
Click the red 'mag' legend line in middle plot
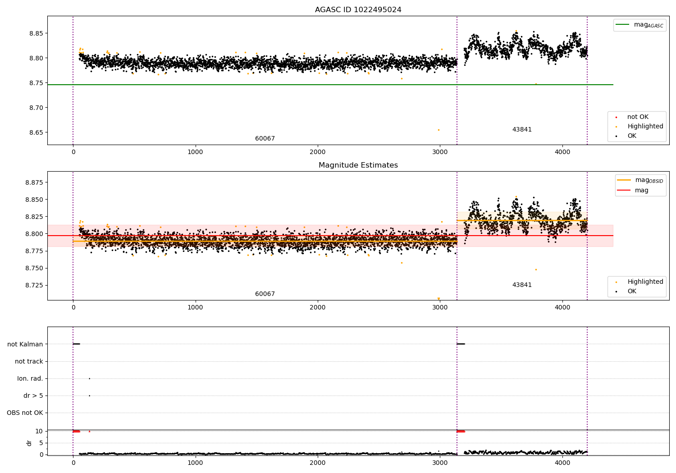click(x=624, y=191)
